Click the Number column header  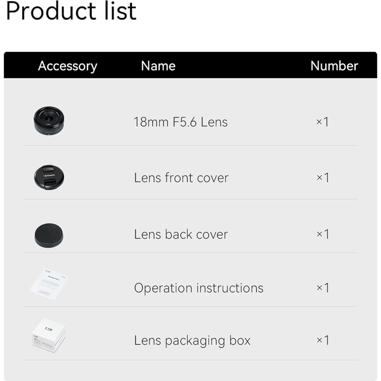(x=334, y=66)
